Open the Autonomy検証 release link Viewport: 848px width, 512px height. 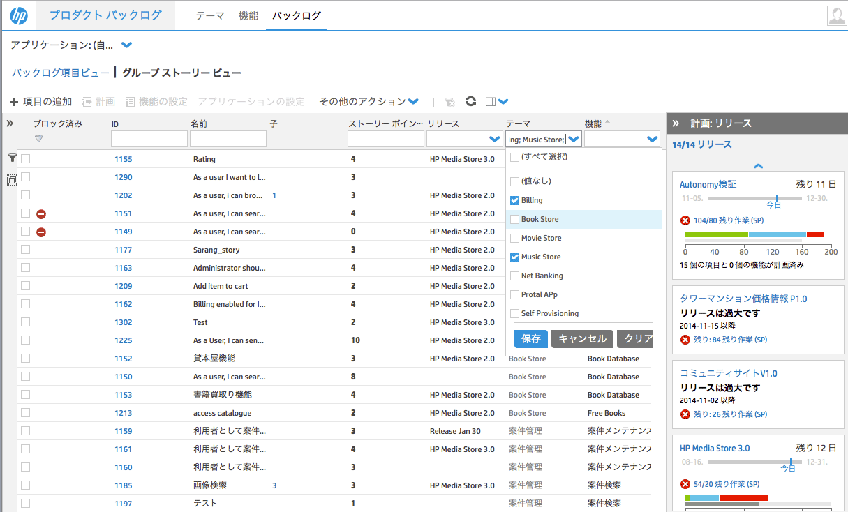(x=708, y=185)
